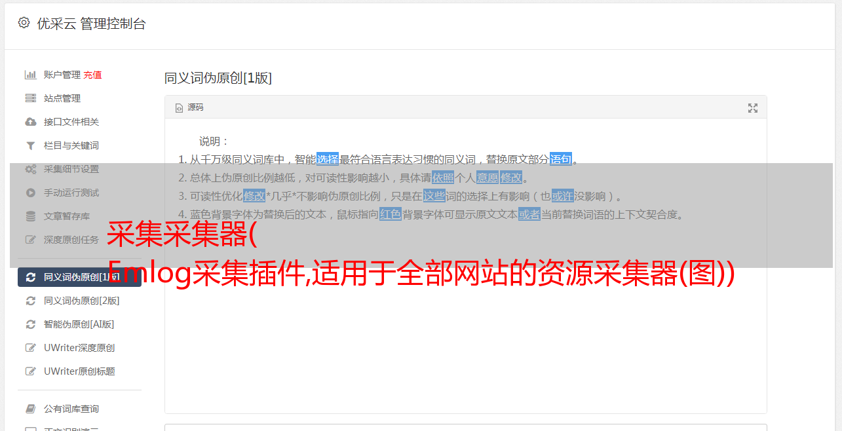Click highlighted word 这些 in third line

pos(434,195)
